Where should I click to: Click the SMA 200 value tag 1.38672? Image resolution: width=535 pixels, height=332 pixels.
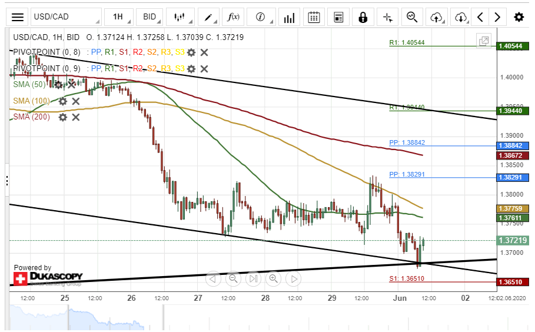513,155
